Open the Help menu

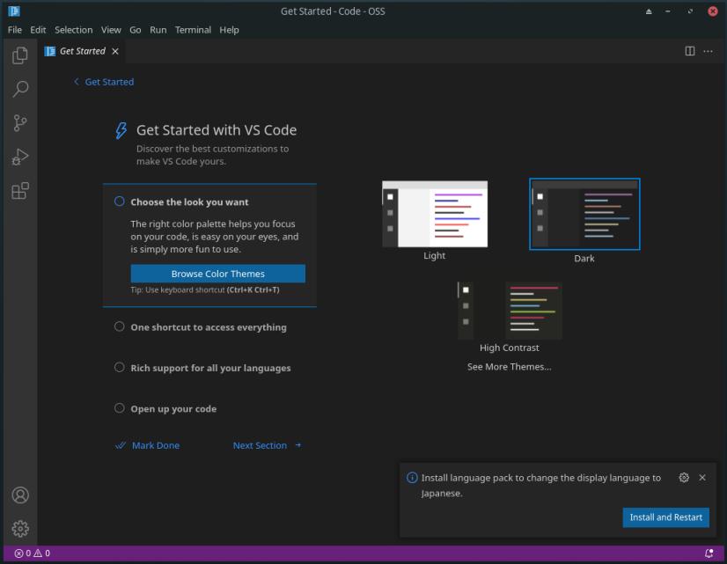[x=229, y=30]
